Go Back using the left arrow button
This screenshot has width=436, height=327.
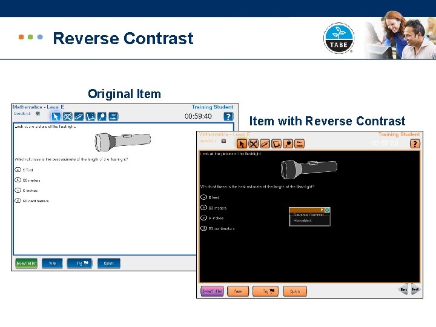[x=403, y=289]
